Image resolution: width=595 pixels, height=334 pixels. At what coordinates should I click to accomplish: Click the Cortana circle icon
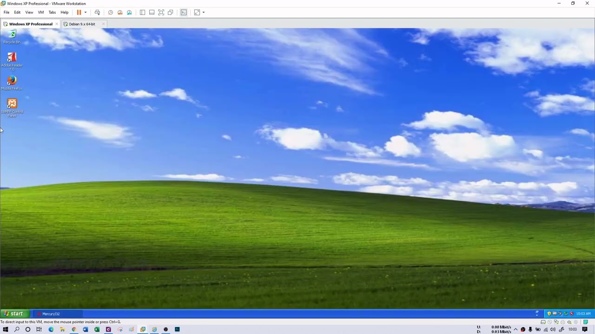tap(28, 329)
